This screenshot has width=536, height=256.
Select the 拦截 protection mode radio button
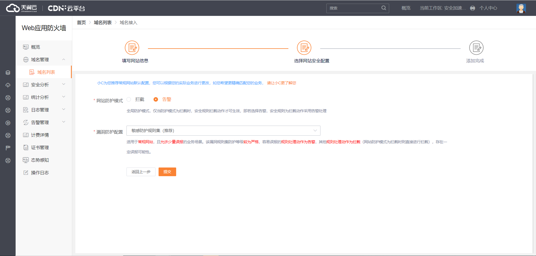129,99
